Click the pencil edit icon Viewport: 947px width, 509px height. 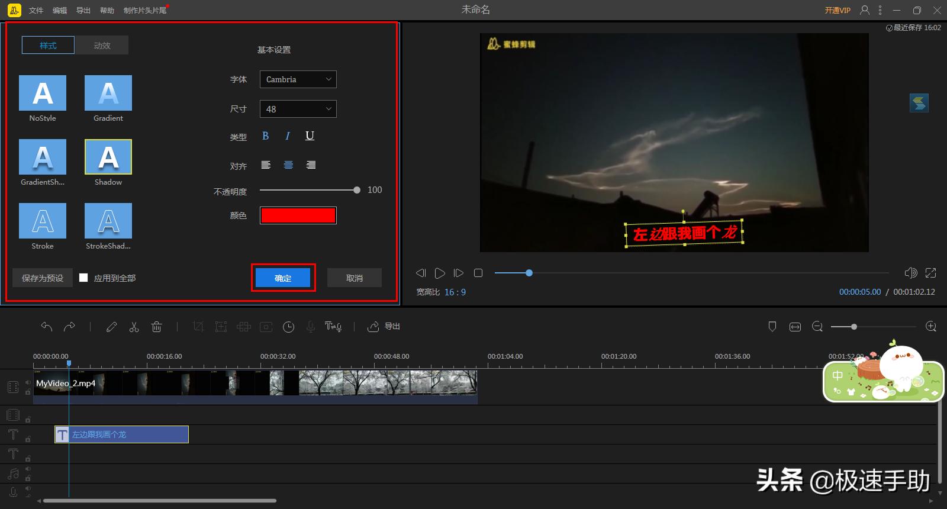[x=111, y=327]
